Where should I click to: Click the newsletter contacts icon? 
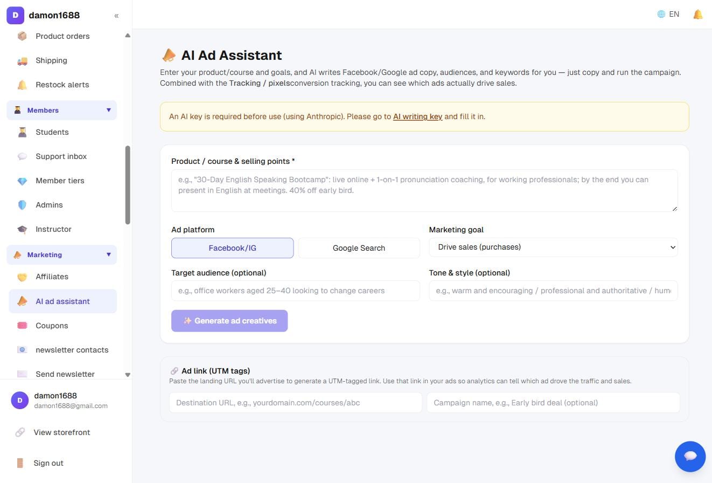click(x=22, y=350)
